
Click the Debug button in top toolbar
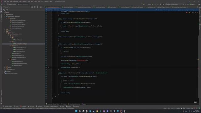192,4
